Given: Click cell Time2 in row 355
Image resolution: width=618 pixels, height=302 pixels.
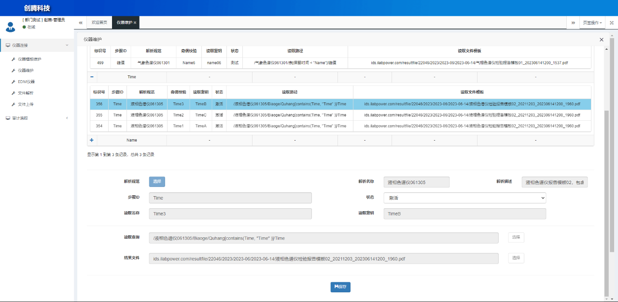Looking at the screenshot, I should tap(178, 115).
